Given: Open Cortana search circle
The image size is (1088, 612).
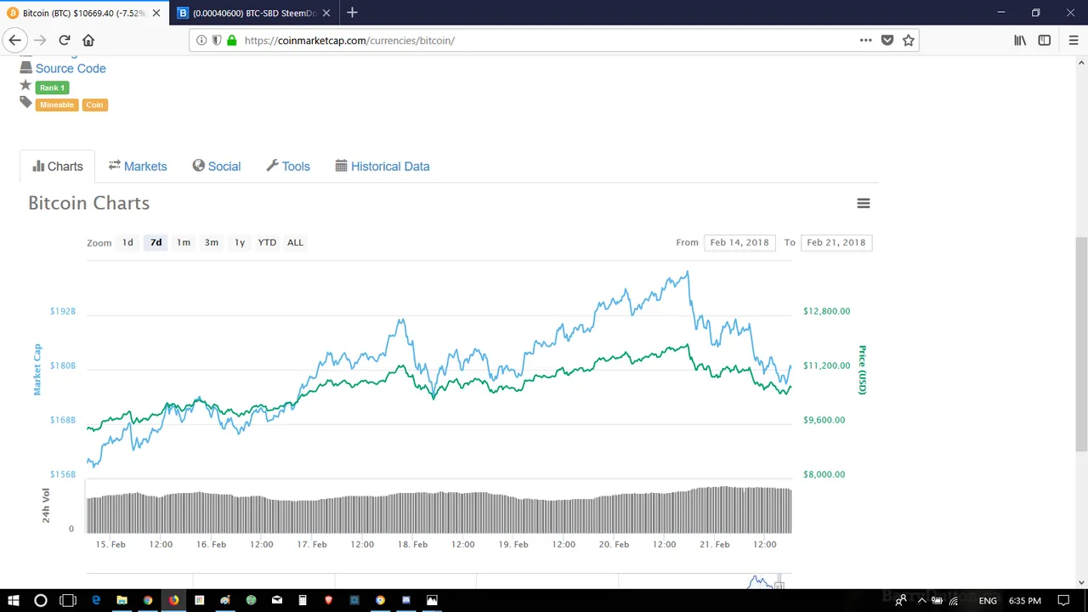Looking at the screenshot, I should [x=41, y=600].
